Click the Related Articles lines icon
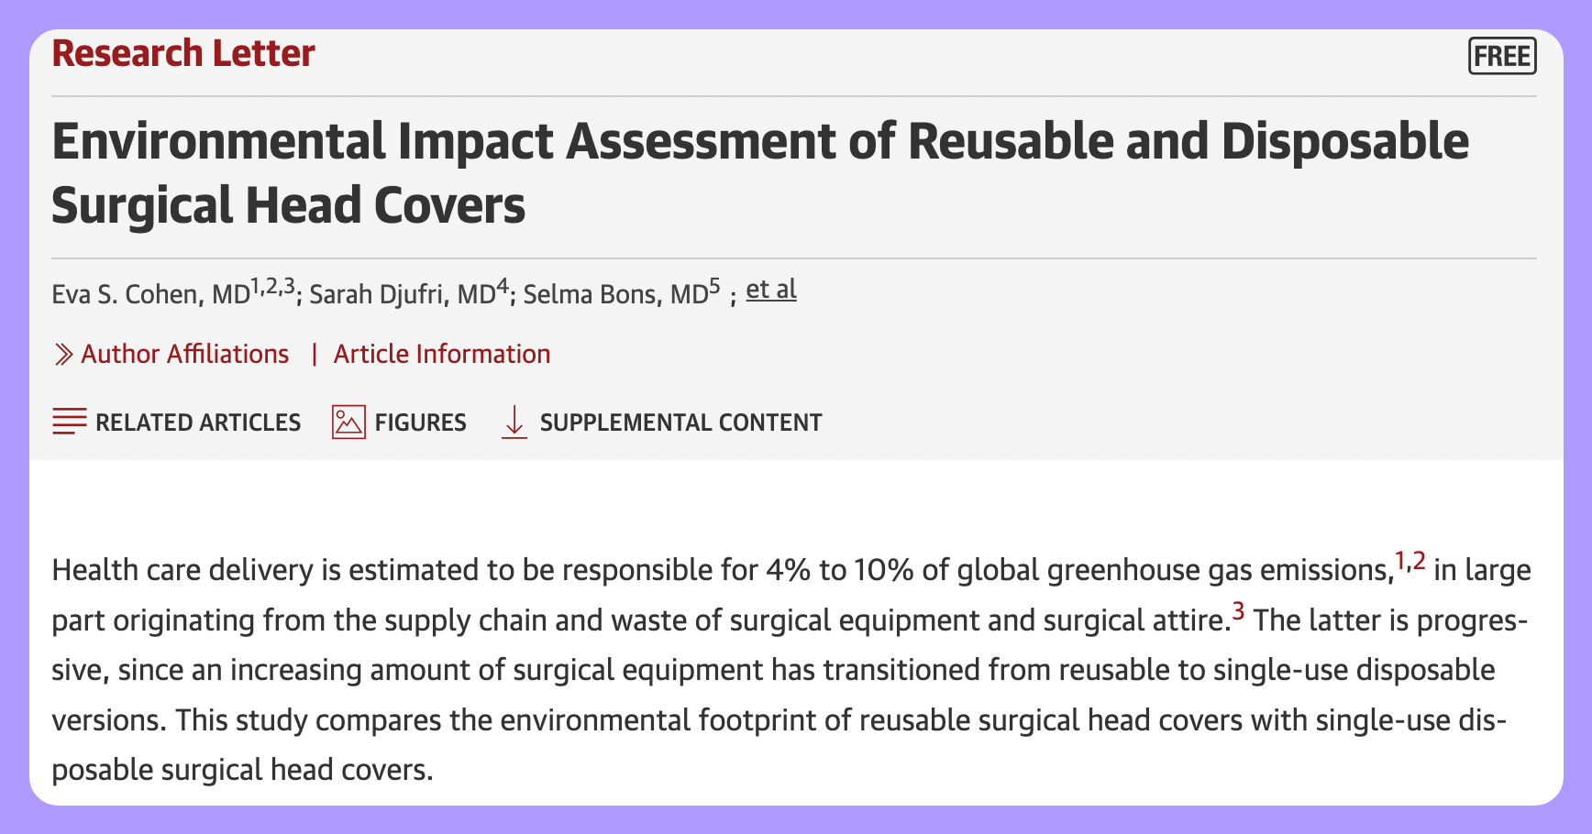 tap(70, 422)
